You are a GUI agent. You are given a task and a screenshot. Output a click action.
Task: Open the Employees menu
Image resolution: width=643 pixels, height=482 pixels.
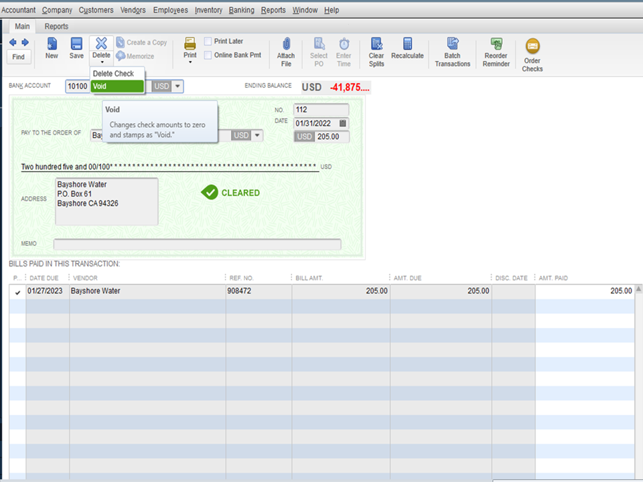(x=171, y=10)
